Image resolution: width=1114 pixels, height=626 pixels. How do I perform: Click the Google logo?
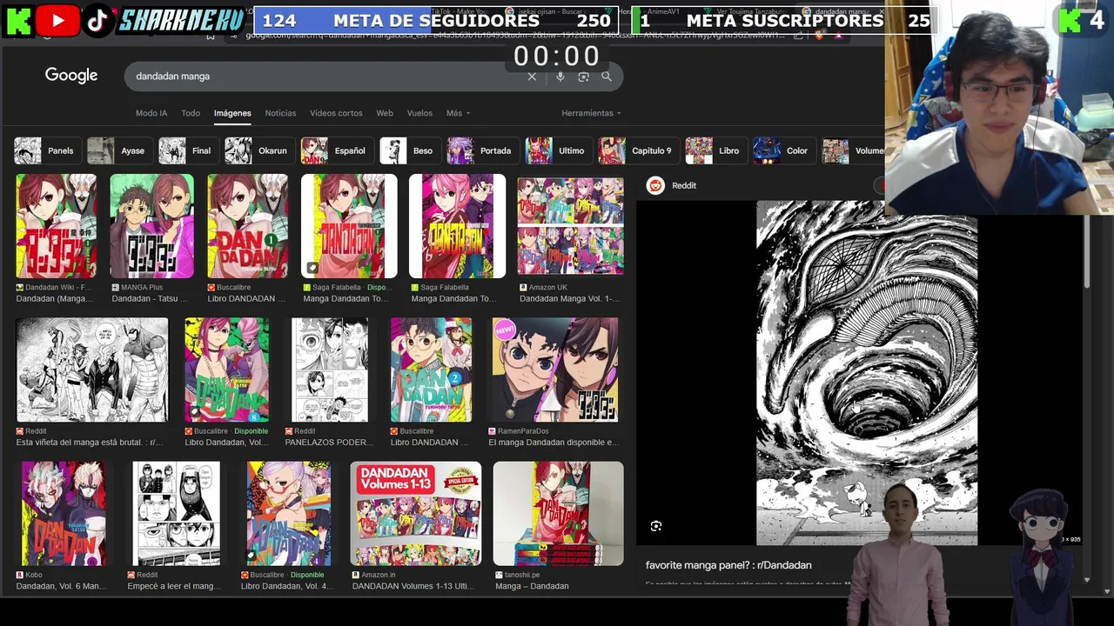pyautogui.click(x=71, y=76)
